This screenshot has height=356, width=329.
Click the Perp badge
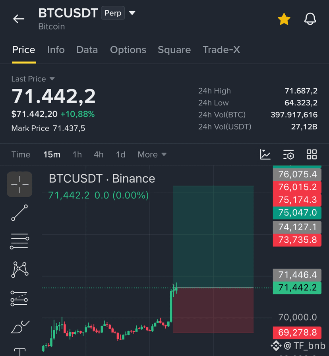[x=113, y=13]
